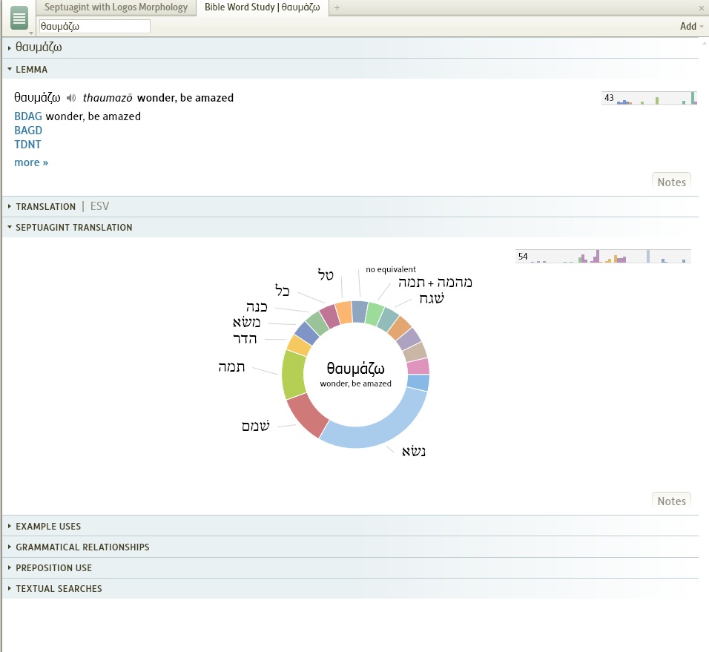This screenshot has height=652, width=709.
Task: Open Notes button in LEMMA section
Action: coord(671,182)
